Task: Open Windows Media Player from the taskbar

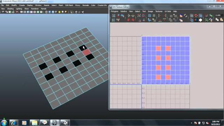Action: point(24,123)
